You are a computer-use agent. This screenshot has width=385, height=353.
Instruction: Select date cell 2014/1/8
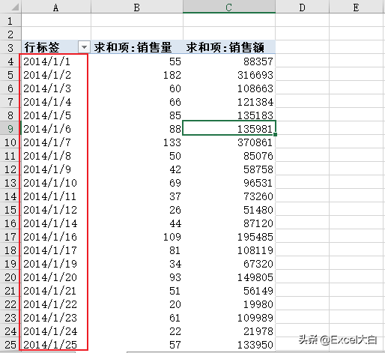click(56, 156)
